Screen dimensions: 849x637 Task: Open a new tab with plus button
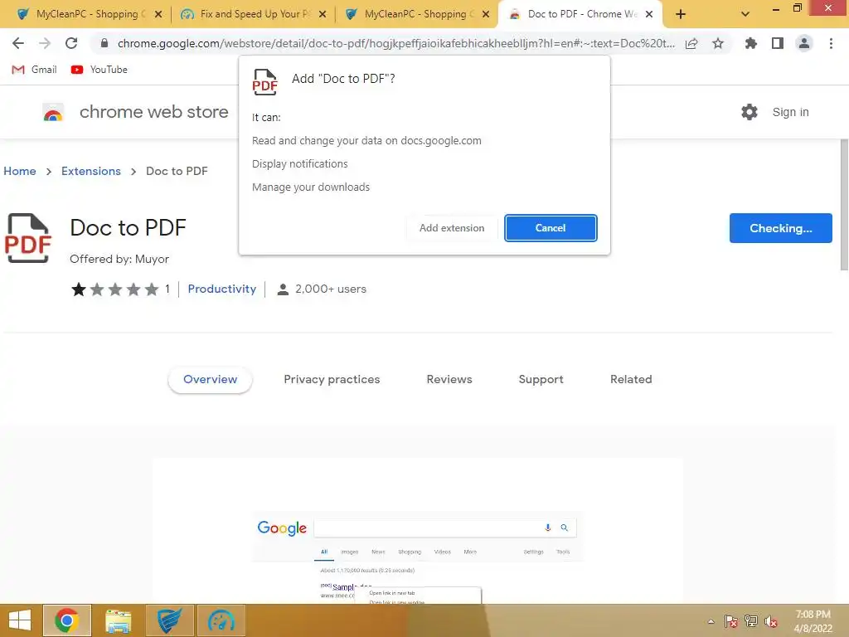coord(681,14)
